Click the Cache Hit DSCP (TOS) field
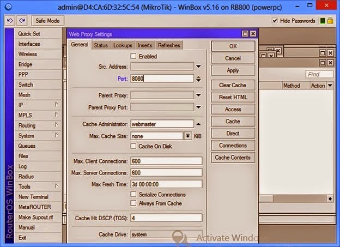This screenshot has height=247, width=340. [x=166, y=218]
